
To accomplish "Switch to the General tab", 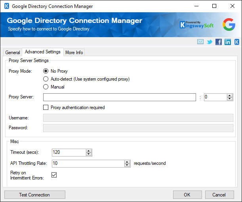I will [x=13, y=53].
